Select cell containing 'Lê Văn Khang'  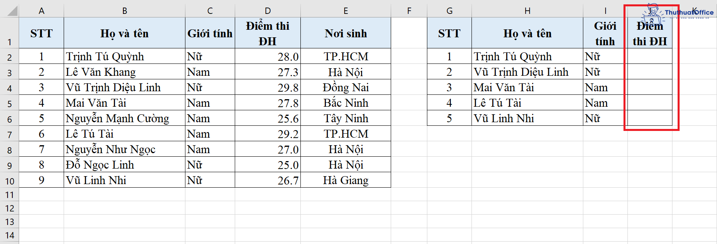click(x=125, y=72)
